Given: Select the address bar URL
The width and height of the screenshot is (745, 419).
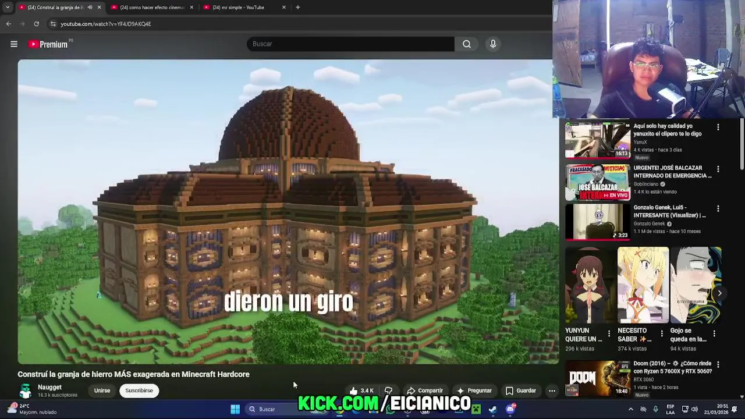Looking at the screenshot, I should [x=105, y=24].
